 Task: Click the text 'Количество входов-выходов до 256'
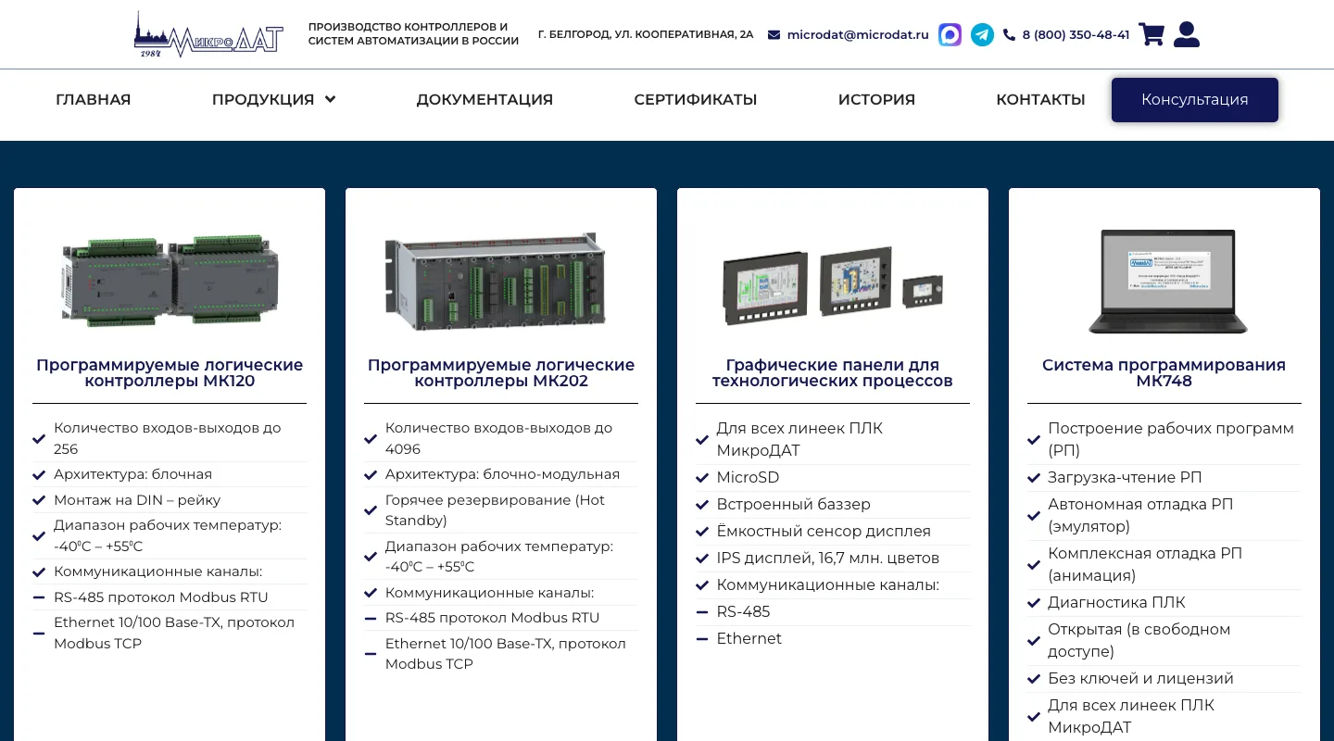pos(168,439)
